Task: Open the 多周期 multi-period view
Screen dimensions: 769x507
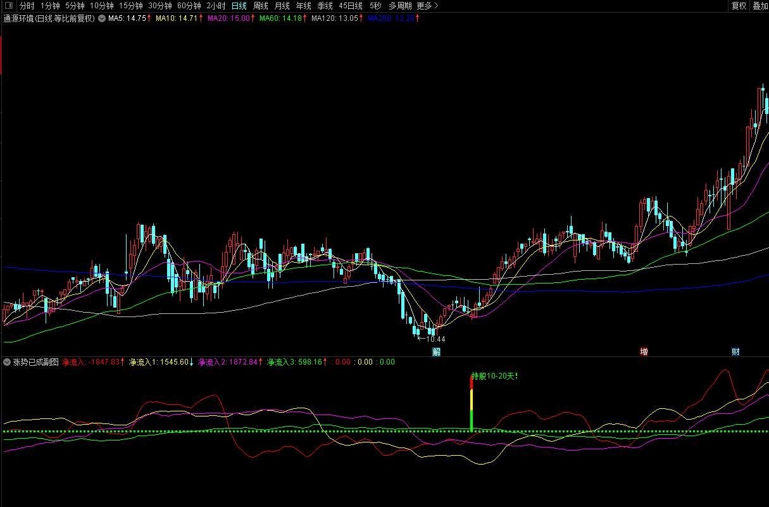Action: click(x=400, y=6)
